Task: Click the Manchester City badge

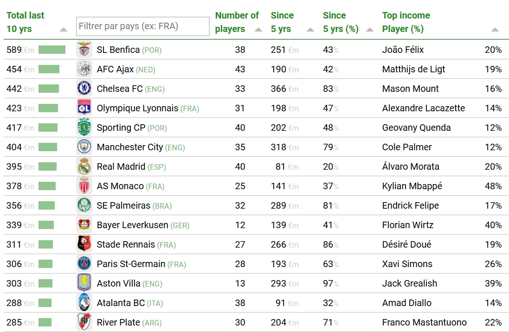Action: [84, 147]
